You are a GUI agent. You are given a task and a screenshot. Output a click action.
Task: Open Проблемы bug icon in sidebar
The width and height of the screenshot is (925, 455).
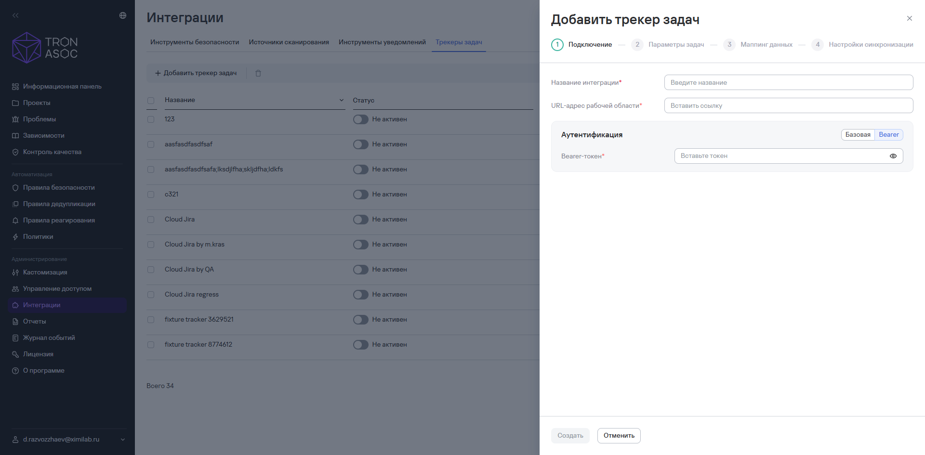click(x=15, y=119)
